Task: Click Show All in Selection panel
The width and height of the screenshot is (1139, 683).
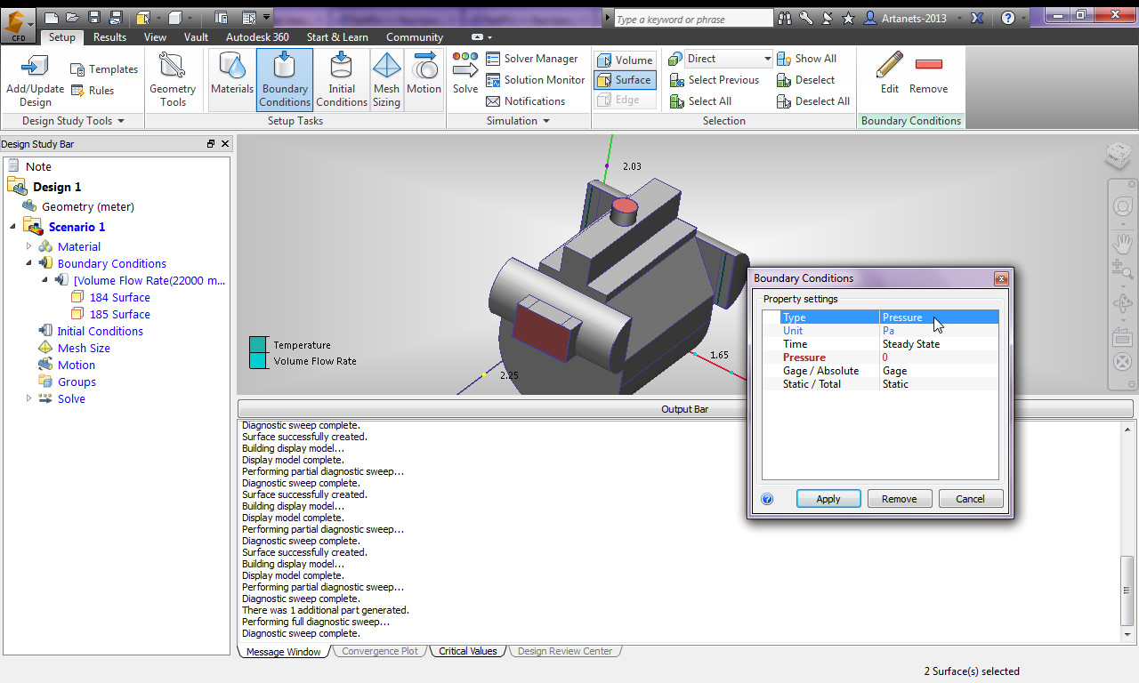Action: (806, 59)
